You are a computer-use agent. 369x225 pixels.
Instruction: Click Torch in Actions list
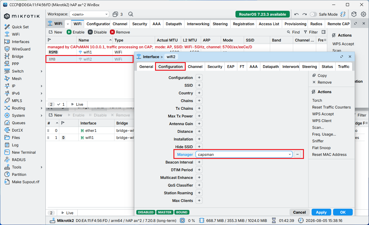[317, 100]
